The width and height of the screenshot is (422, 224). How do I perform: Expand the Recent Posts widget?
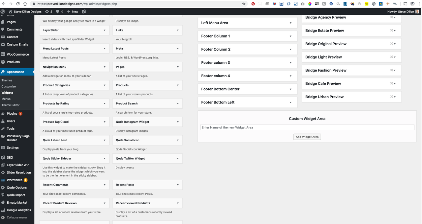[x=178, y=185]
